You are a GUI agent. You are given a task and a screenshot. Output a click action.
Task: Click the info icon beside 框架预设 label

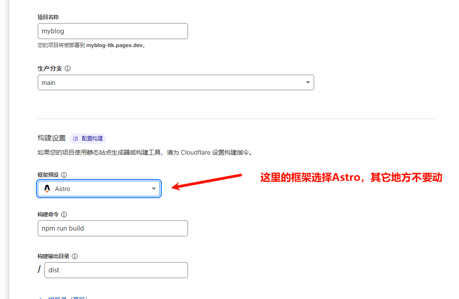[x=65, y=175]
